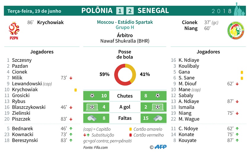Image resolution: width=250 pixels, height=153 pixels.
Task: Click the red down arrow next to M. Diouf
Action: pyautogui.click(x=237, y=84)
